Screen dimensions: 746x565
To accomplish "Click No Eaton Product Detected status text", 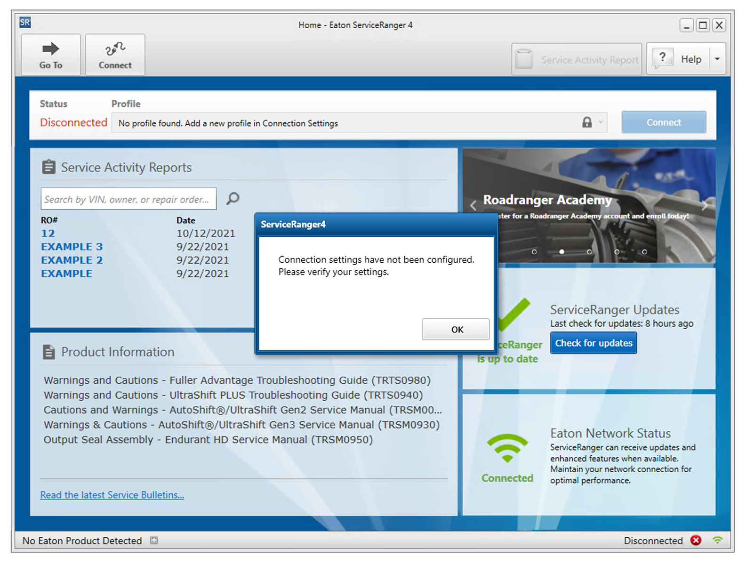I will pyautogui.click(x=82, y=541).
